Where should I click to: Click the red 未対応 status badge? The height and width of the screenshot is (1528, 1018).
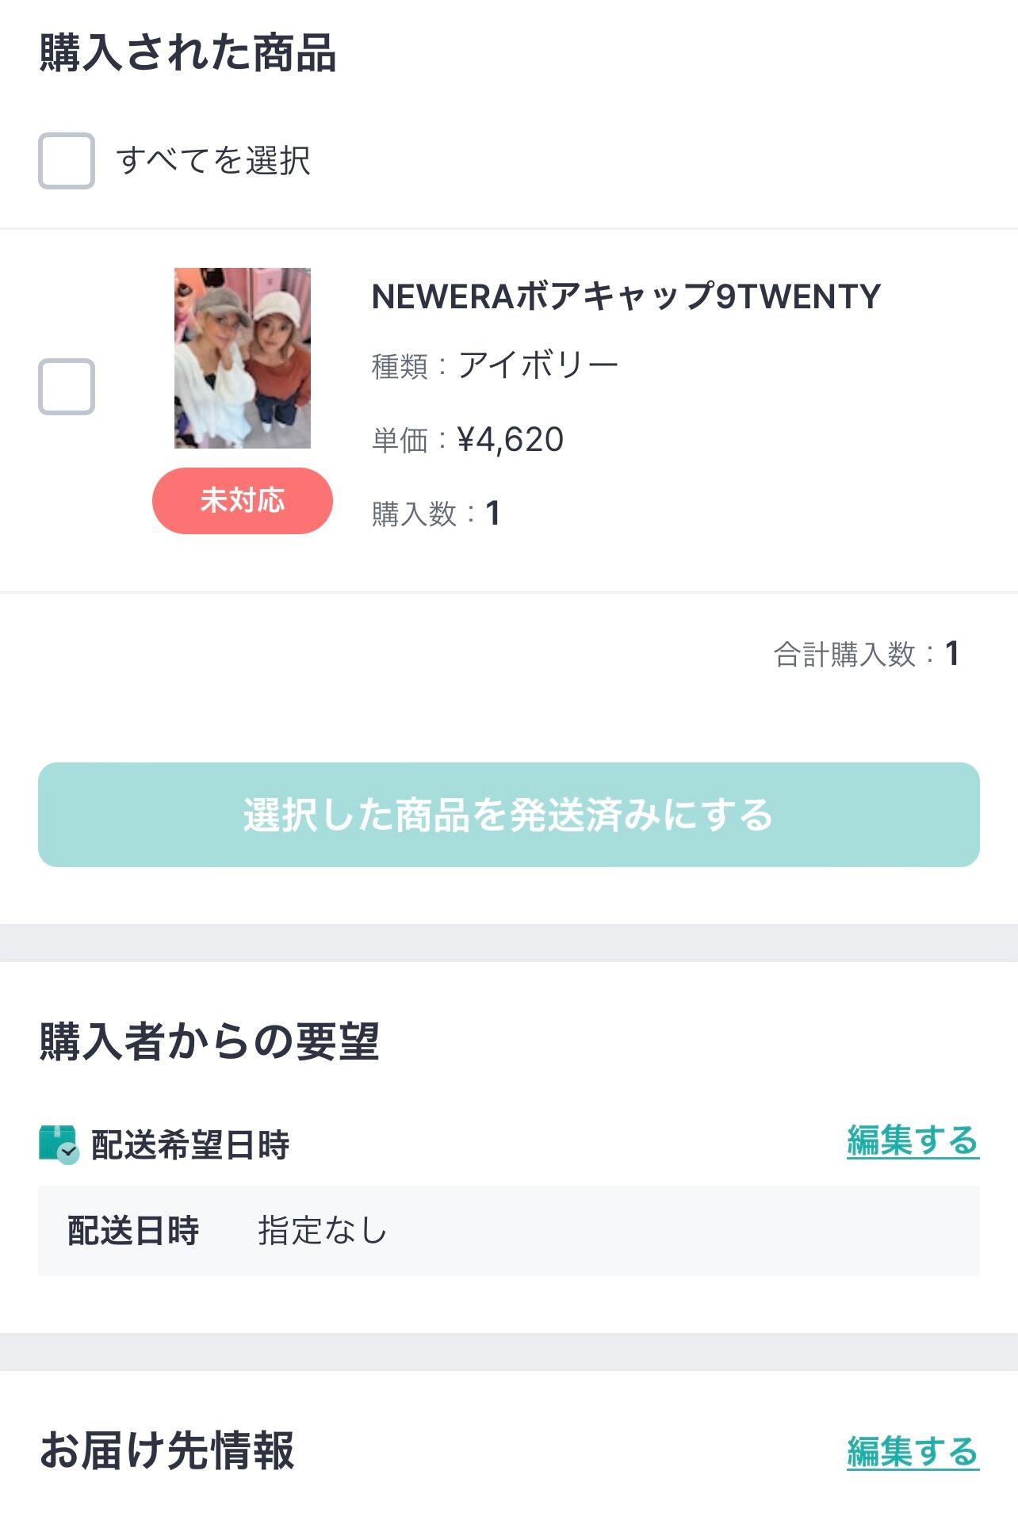coord(243,501)
